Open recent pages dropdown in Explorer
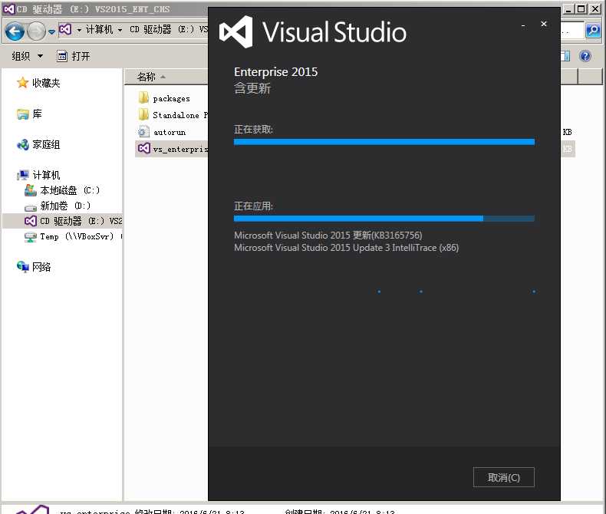The height and width of the screenshot is (514, 606). [x=52, y=31]
